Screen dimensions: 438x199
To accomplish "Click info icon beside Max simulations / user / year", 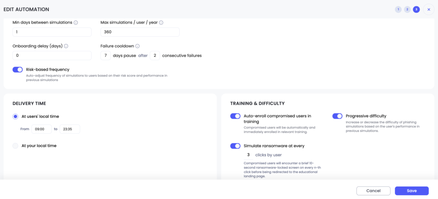I will click(161, 23).
